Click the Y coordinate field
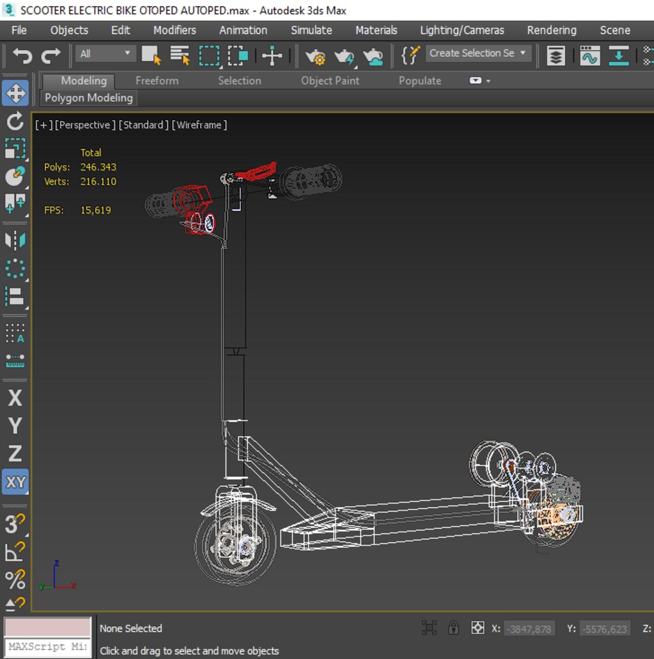This screenshot has width=654, height=659. click(605, 628)
